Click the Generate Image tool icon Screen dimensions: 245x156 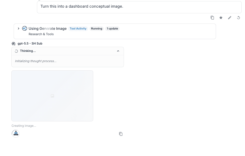click(x=24, y=28)
